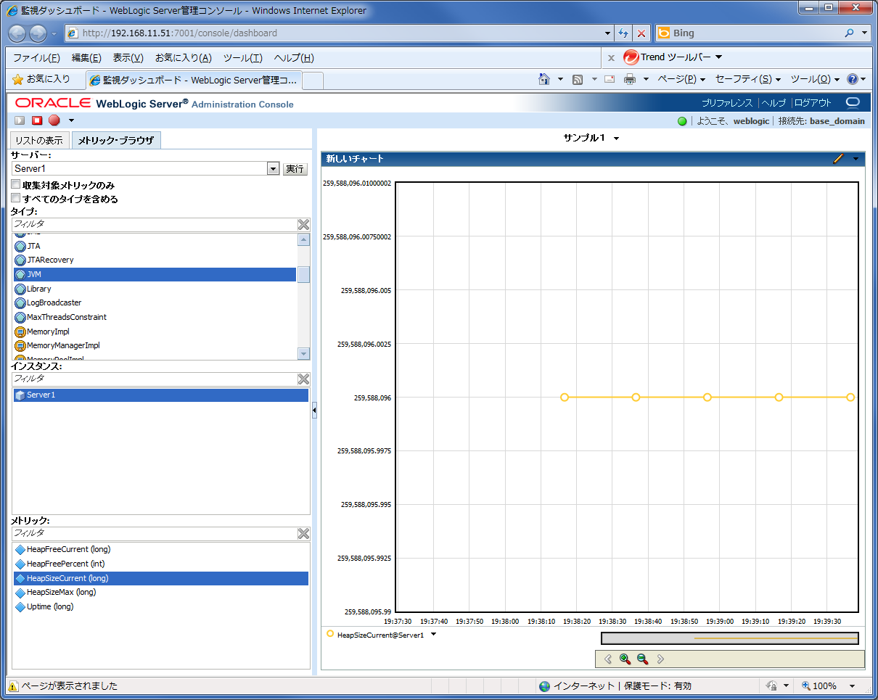Open the 表示(V) menu
The width and height of the screenshot is (878, 700).
[x=128, y=58]
